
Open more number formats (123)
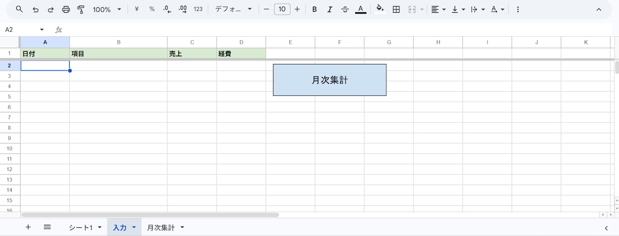pyautogui.click(x=198, y=9)
